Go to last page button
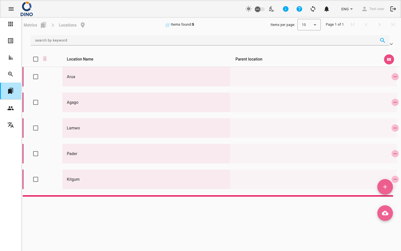The height and width of the screenshot is (251, 401). pyautogui.click(x=393, y=25)
